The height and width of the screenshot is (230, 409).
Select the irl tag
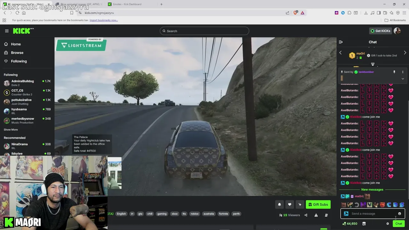point(132,214)
